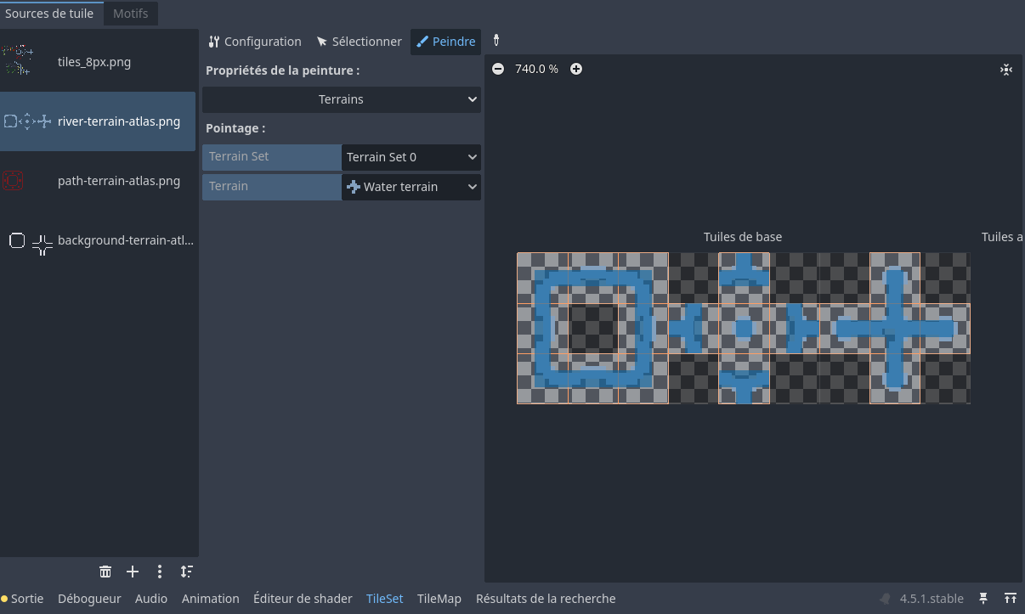Delete selected tile source with trash icon
The image size is (1025, 614).
tap(105, 572)
